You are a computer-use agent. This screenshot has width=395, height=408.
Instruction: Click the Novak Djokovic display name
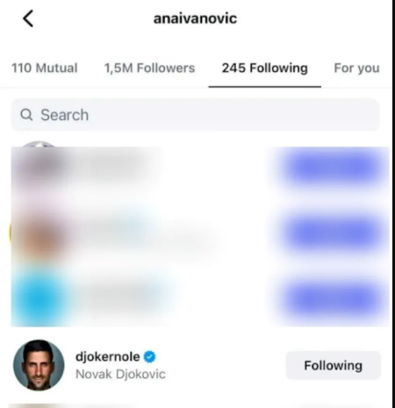120,374
